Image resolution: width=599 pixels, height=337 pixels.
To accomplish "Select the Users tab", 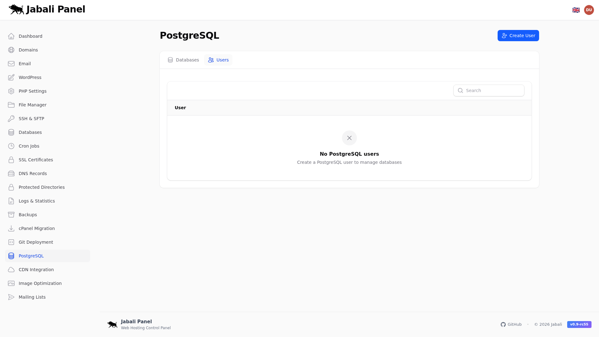I will (218, 60).
